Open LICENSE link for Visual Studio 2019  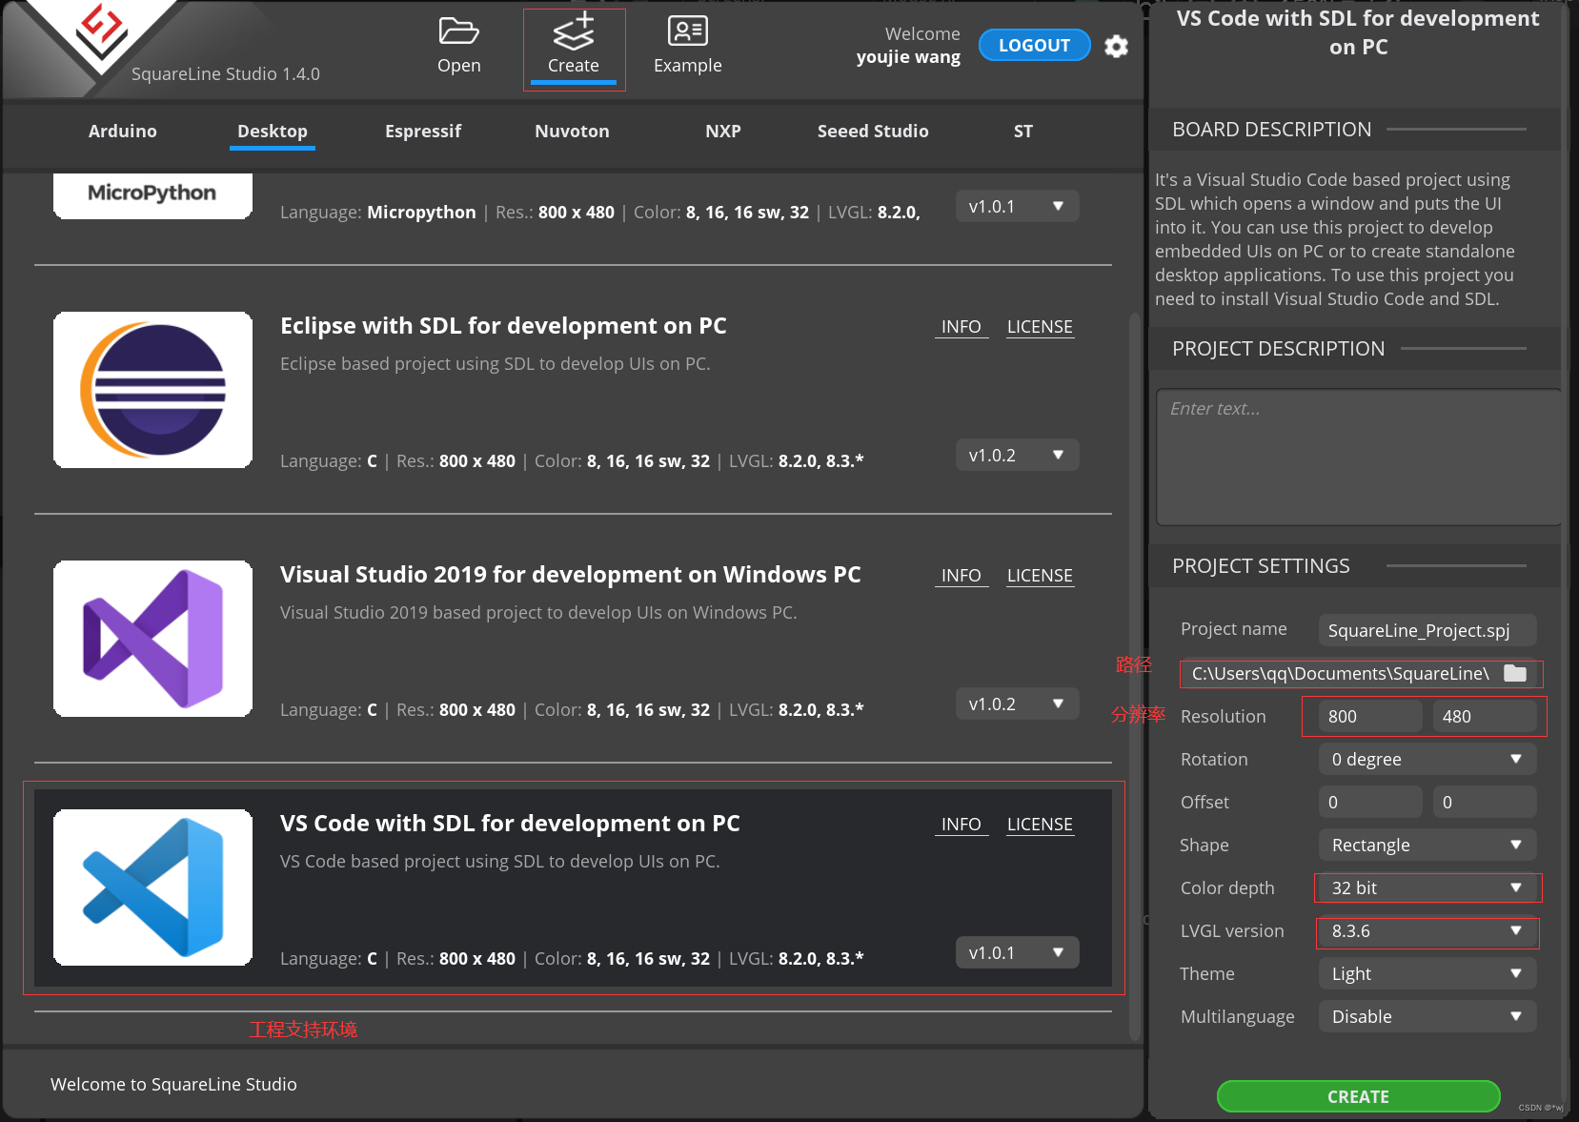pyautogui.click(x=1040, y=576)
